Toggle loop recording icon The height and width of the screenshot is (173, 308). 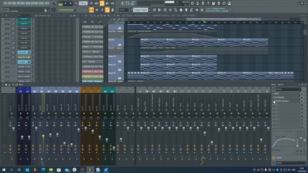pos(113,3)
